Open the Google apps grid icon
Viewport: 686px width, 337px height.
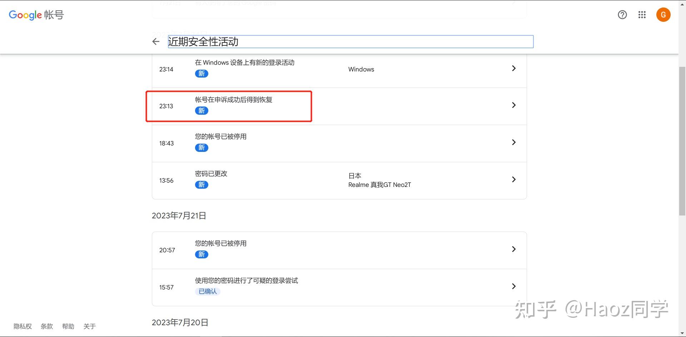[642, 15]
